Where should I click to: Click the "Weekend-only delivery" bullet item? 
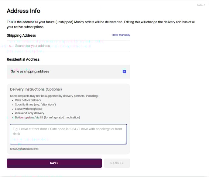tap(29, 113)
